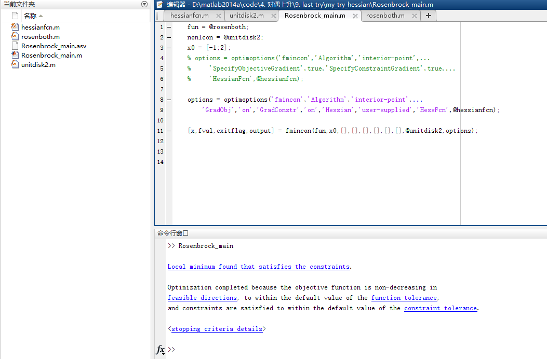Viewport: 547px width, 359px height.
Task: Sort files by the 名称 column header
Action: (x=30, y=16)
